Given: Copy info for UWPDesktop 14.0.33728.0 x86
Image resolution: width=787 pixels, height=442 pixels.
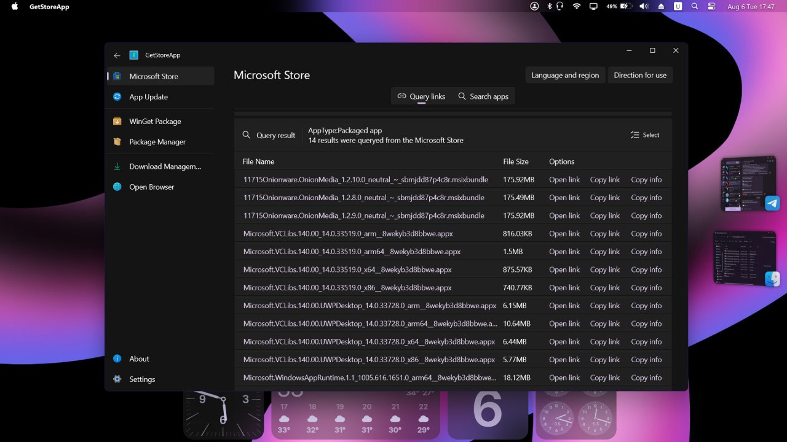Looking at the screenshot, I should [x=646, y=360].
